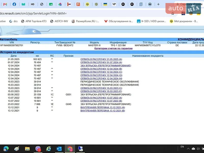Open the AISTCV-INV bookmark
The height and width of the screenshot is (153, 204).
[59, 21]
